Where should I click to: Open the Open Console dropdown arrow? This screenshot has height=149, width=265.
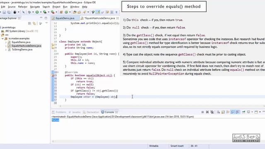tap(260, 112)
